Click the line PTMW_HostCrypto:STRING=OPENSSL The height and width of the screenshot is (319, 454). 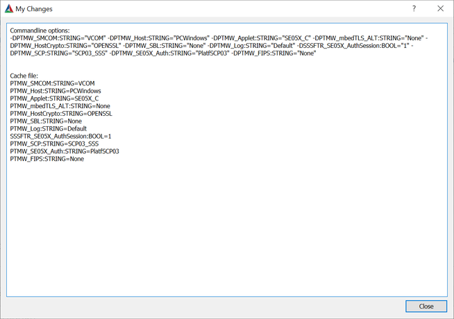coord(61,114)
